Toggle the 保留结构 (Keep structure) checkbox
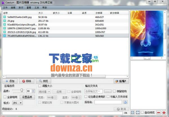Screen dimensions: 169x117 tap(114, 91)
